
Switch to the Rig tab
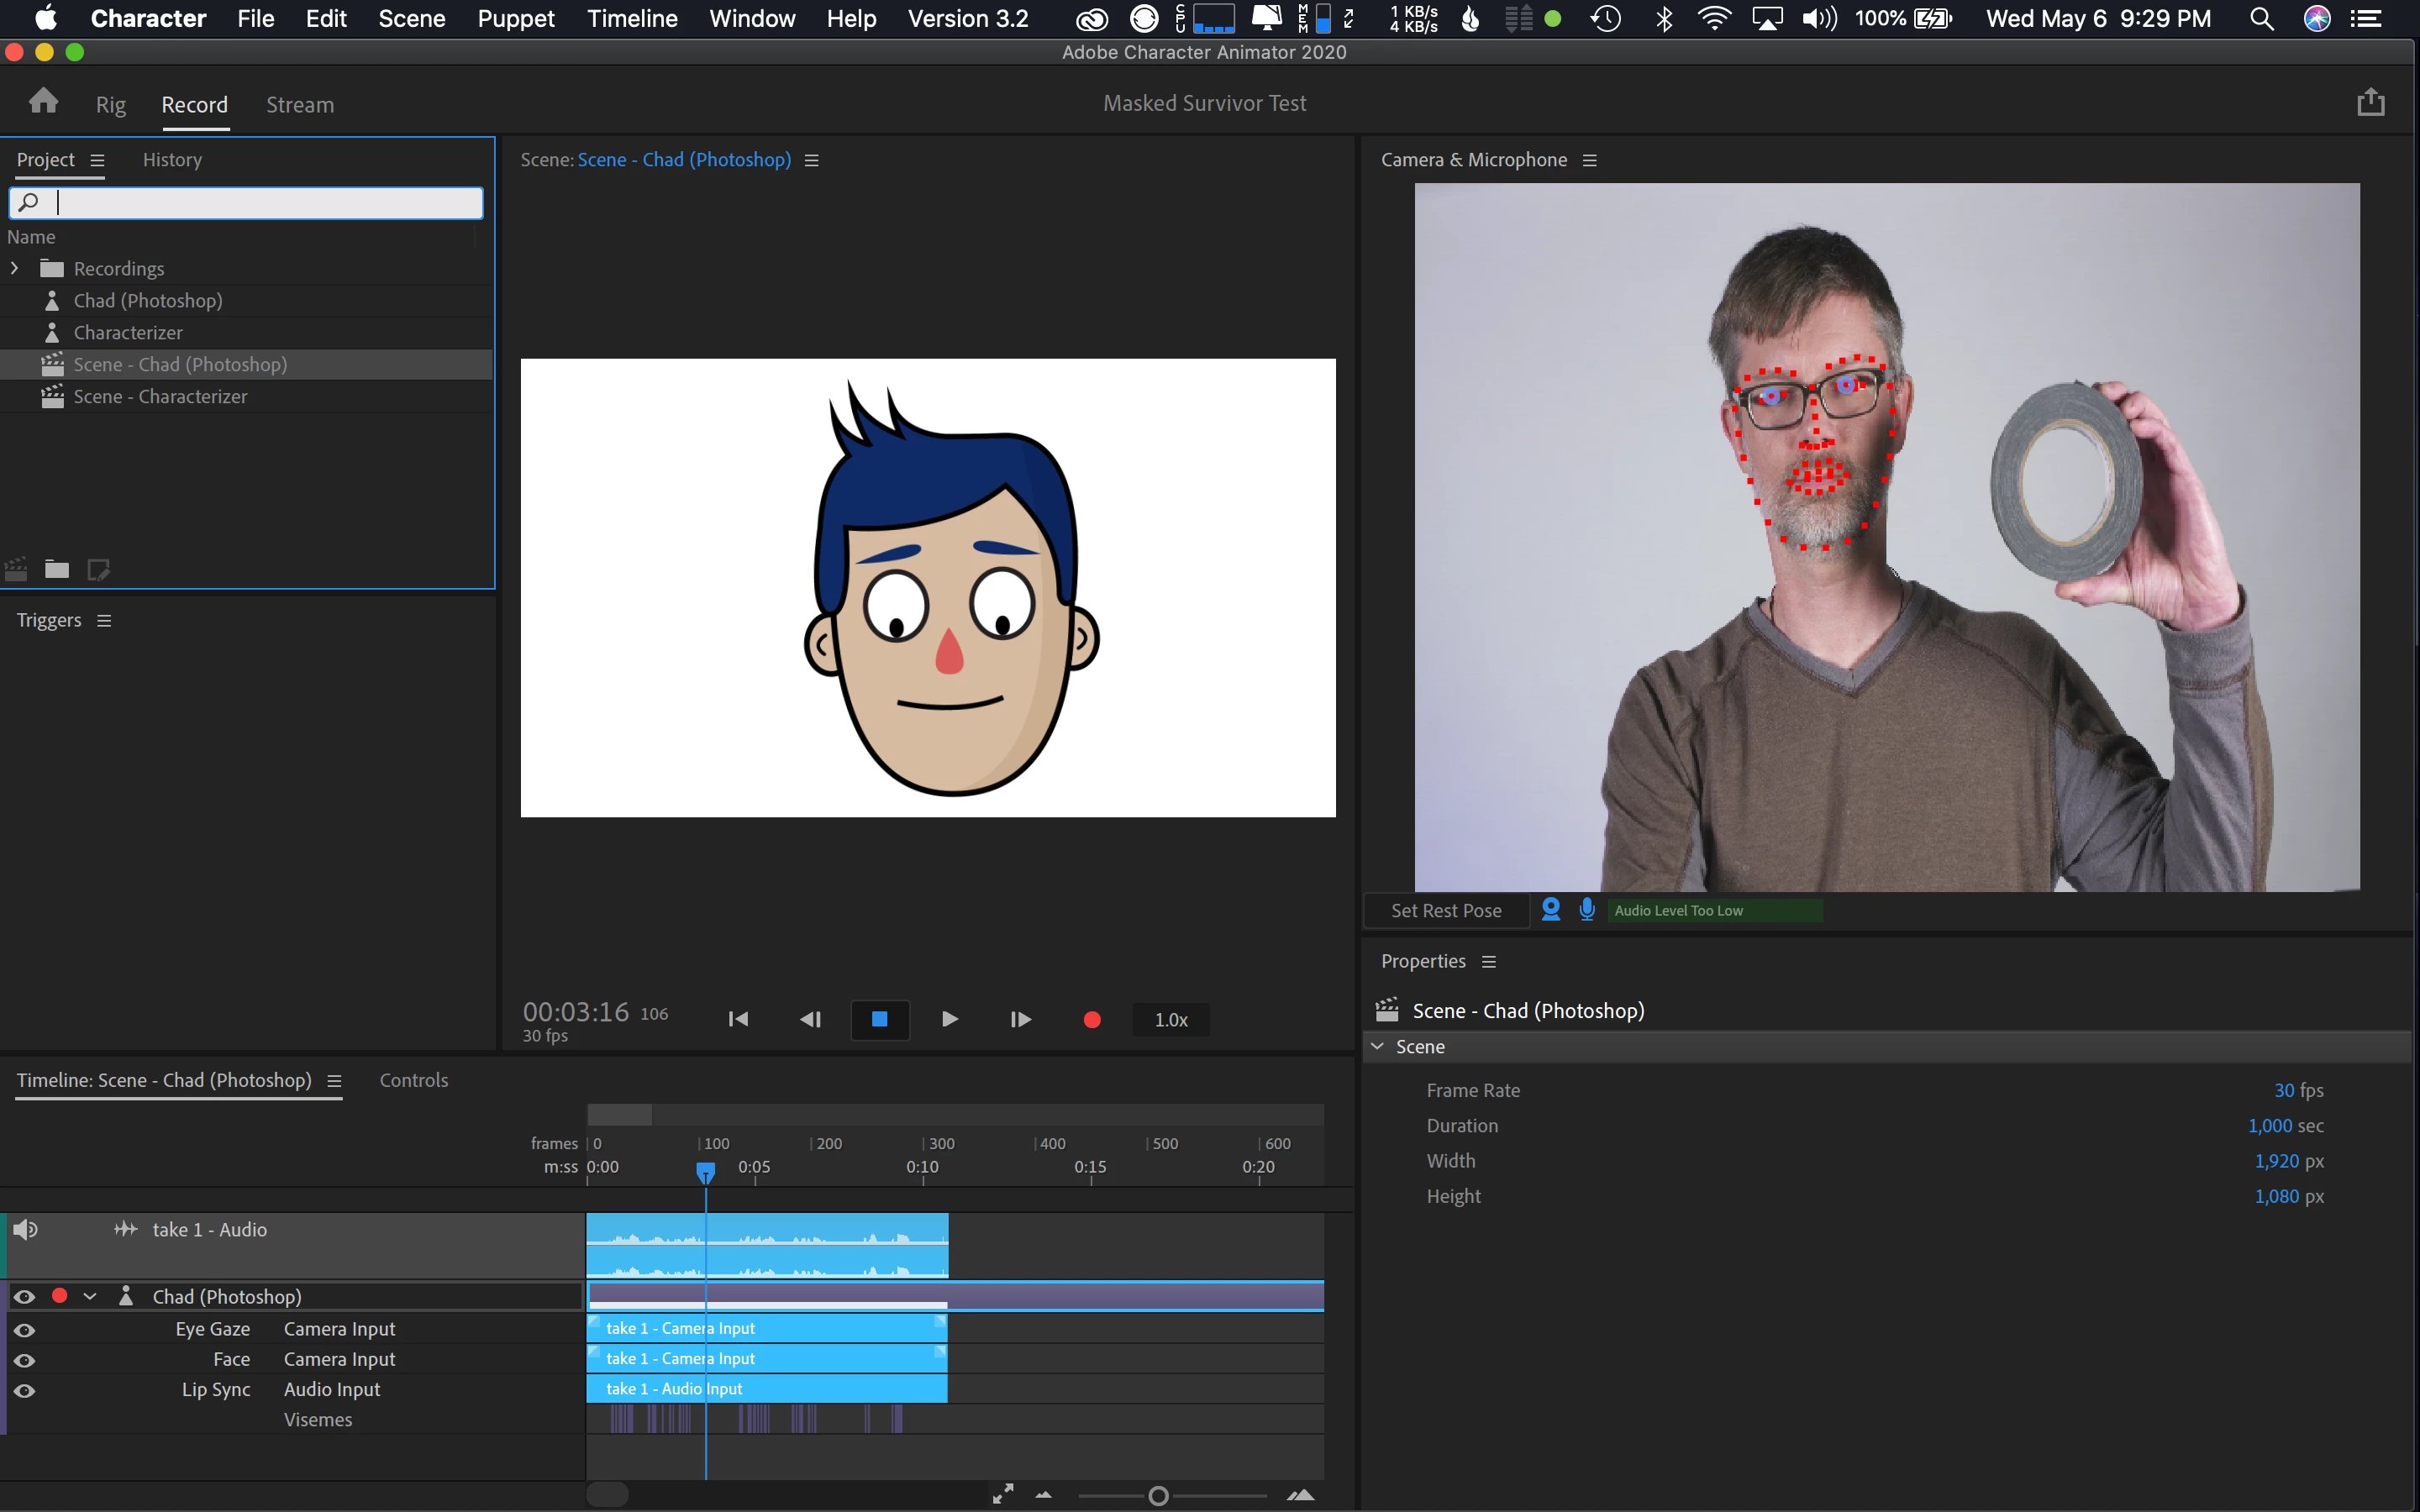click(x=111, y=105)
